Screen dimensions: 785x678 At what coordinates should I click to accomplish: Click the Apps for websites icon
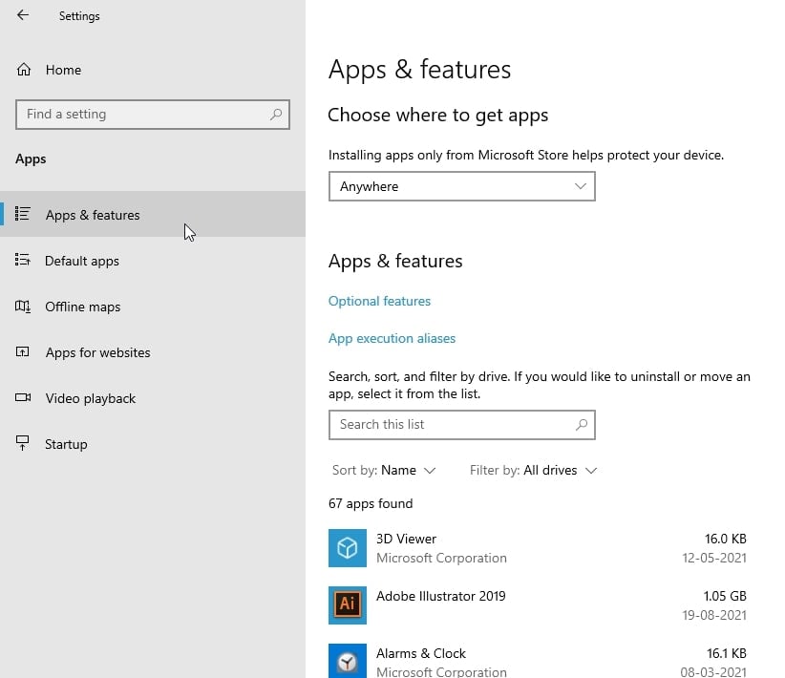(x=23, y=352)
